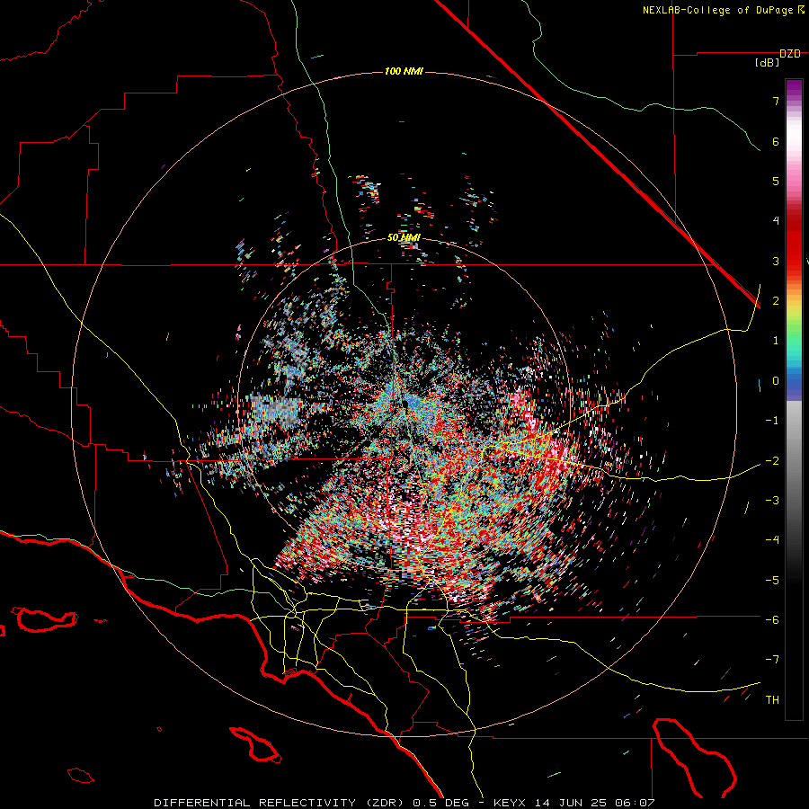Click the 7 value on the scale
Viewport: 809px width, 809px height.
click(x=776, y=101)
